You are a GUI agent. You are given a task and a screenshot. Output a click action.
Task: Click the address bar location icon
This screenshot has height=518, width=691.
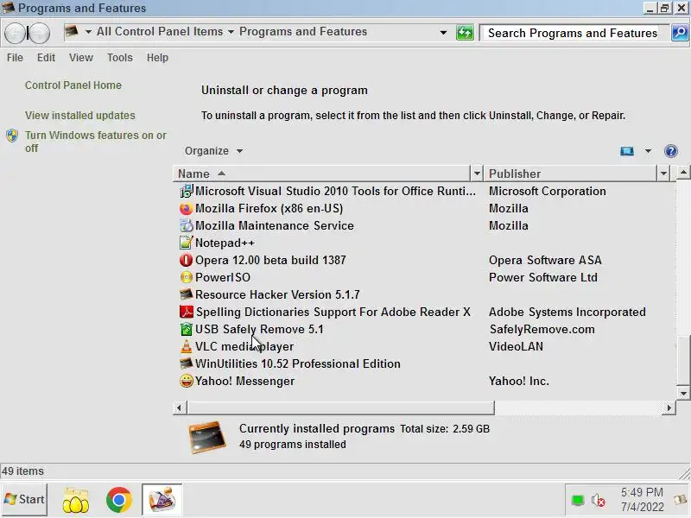tap(72, 31)
